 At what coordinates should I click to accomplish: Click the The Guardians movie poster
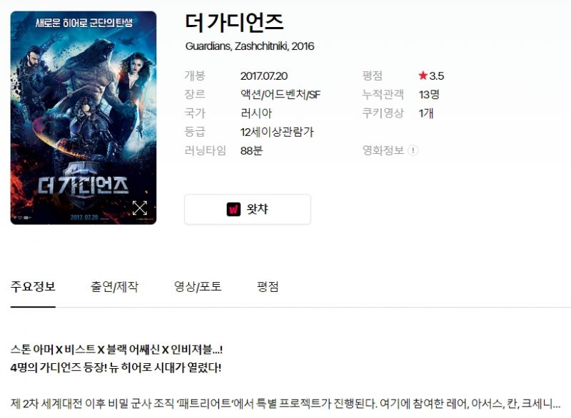[x=84, y=117]
